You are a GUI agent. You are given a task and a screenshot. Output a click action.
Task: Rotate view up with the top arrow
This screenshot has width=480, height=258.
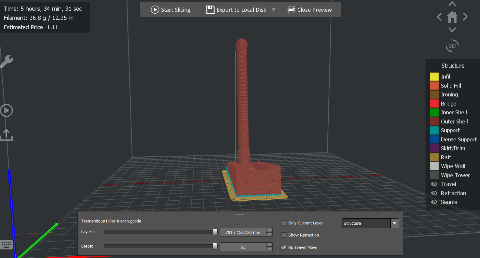tap(452, 4)
